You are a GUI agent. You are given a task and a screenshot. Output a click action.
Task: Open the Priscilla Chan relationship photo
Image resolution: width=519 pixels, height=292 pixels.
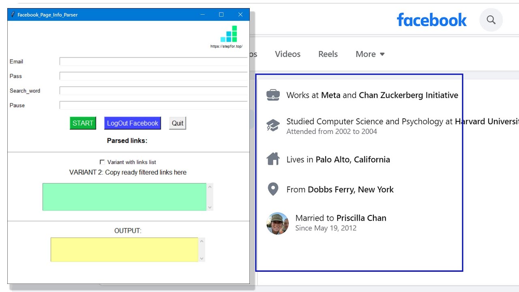(x=277, y=223)
